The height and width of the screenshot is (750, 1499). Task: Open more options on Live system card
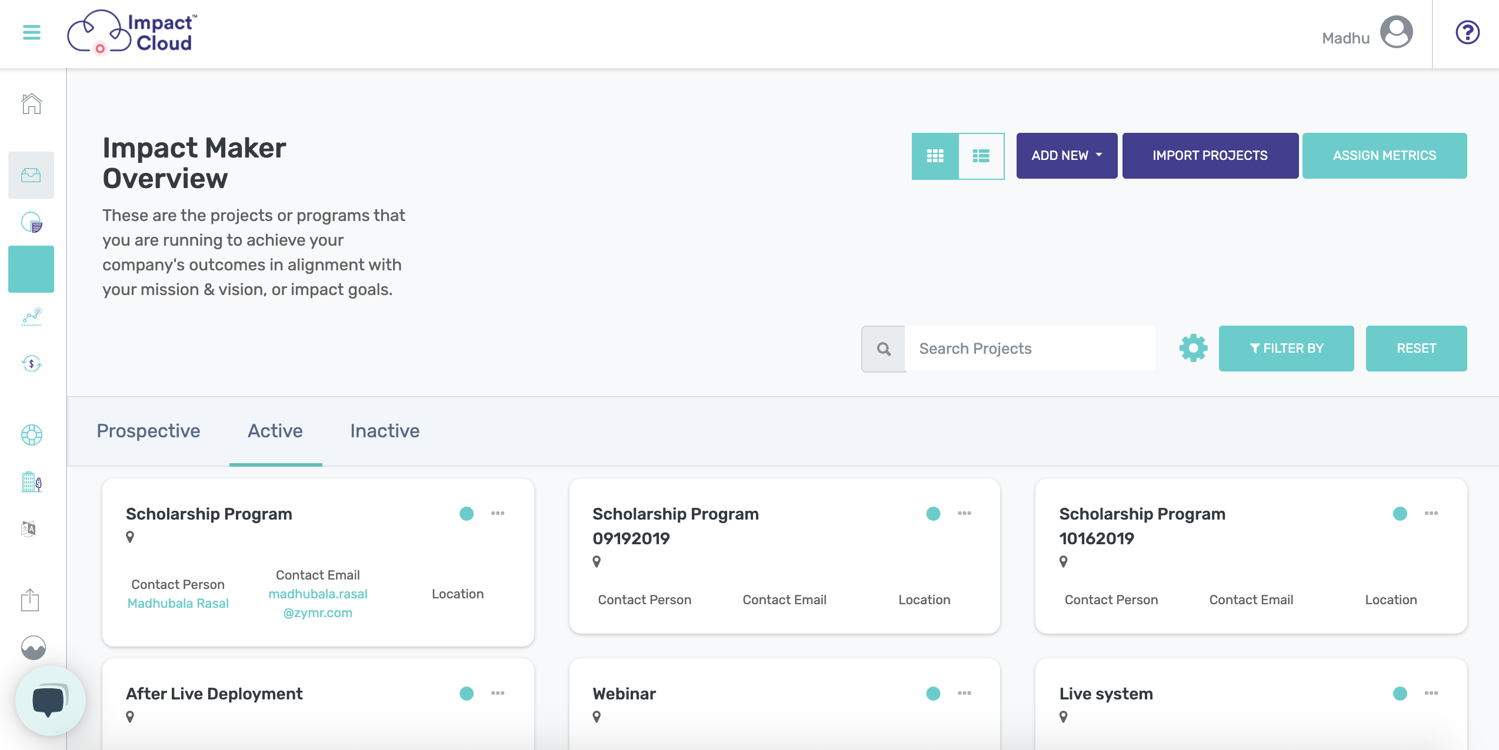tap(1431, 693)
